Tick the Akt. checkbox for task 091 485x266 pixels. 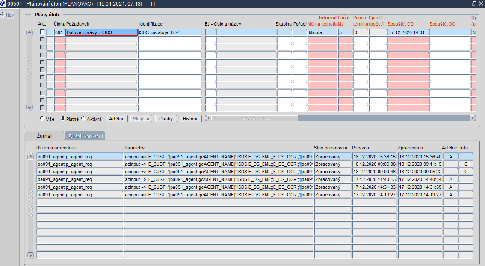point(42,32)
